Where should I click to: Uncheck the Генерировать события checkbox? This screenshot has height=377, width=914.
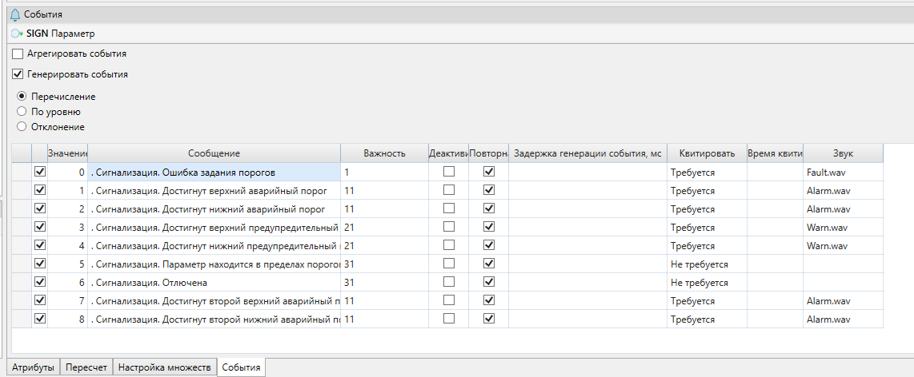pyautogui.click(x=18, y=74)
